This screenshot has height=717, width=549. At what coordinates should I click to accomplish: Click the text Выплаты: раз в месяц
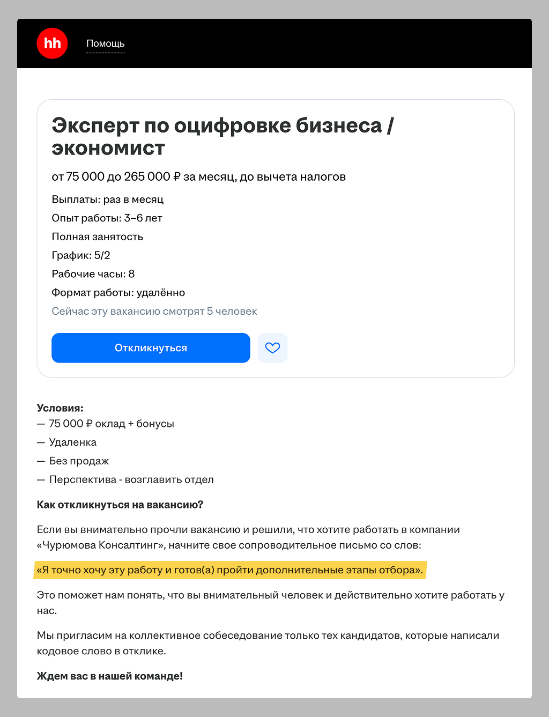point(107,199)
